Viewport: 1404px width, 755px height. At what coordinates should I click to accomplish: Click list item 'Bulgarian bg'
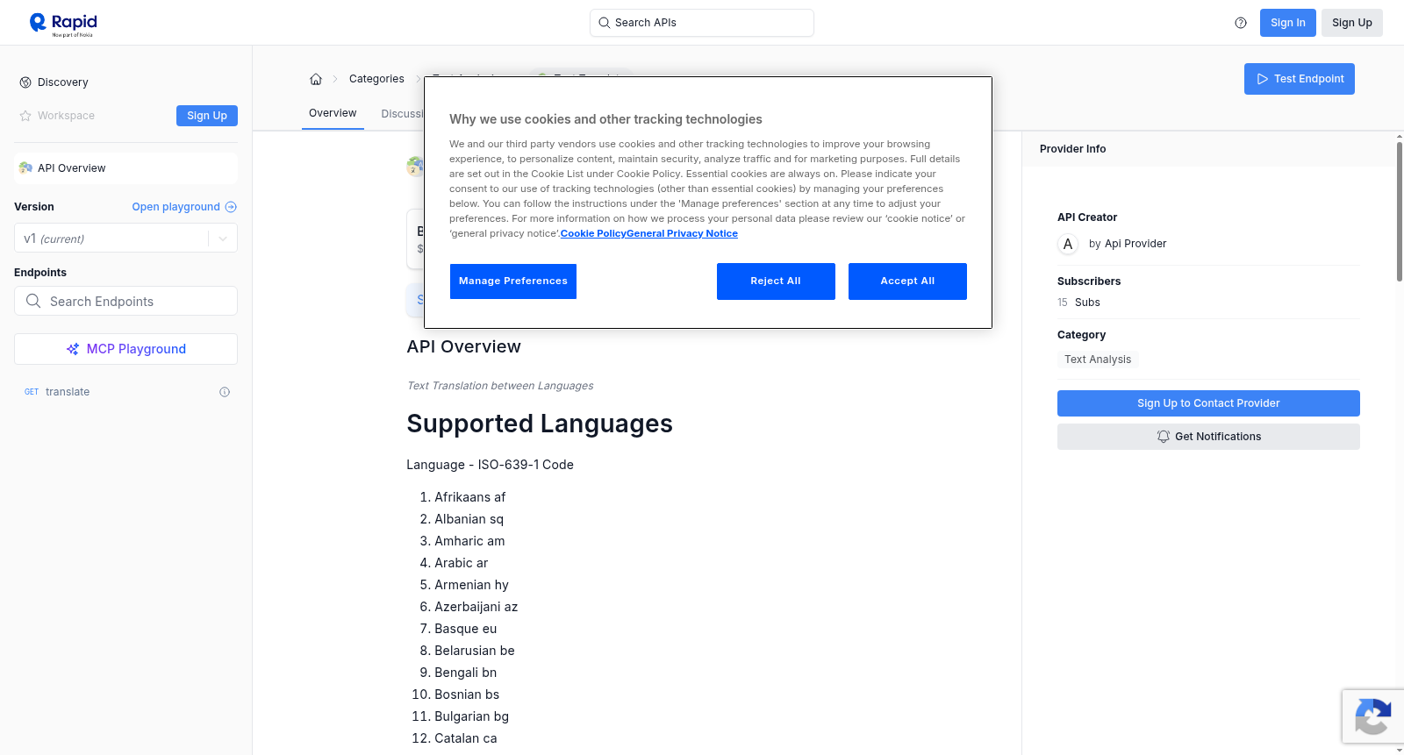(x=472, y=716)
